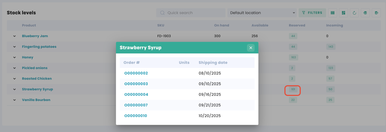
Task: Click the Strawberry Syrup reserved 101 badge
Action: coord(293,90)
